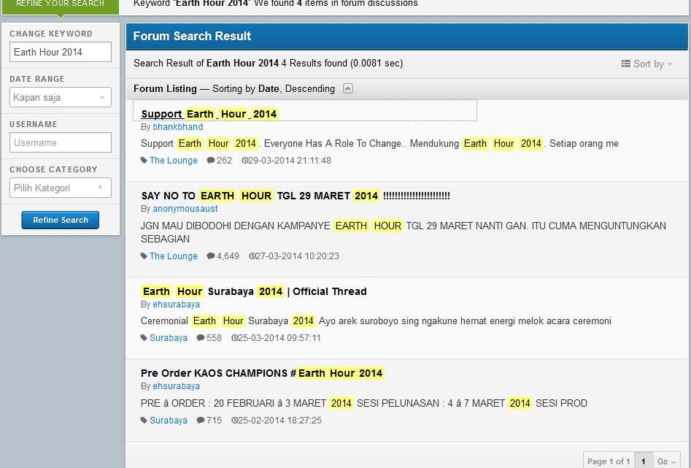Open the Pilih Kategori category selector
The height and width of the screenshot is (468, 691).
[60, 187]
